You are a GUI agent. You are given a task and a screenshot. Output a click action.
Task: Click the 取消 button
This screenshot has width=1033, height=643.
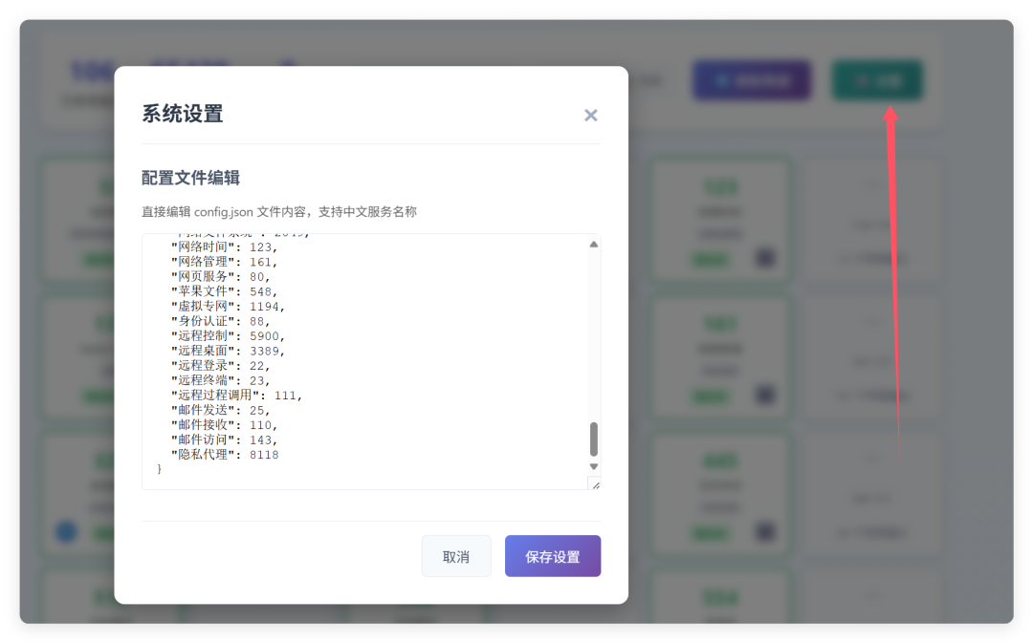pos(456,556)
